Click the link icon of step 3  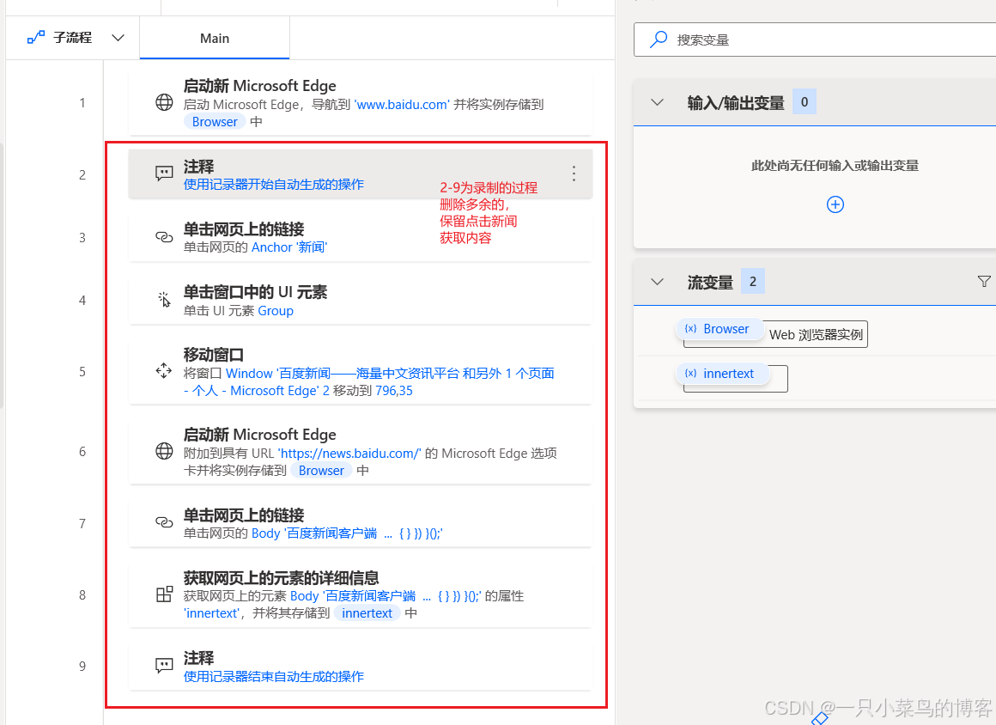click(164, 237)
